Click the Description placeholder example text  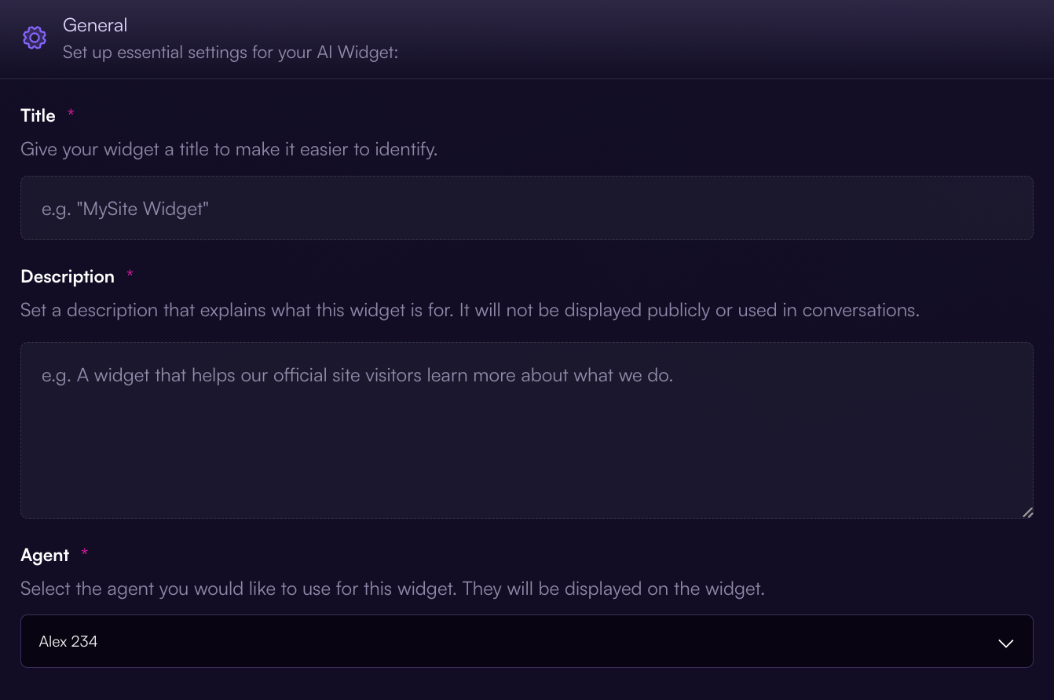357,375
